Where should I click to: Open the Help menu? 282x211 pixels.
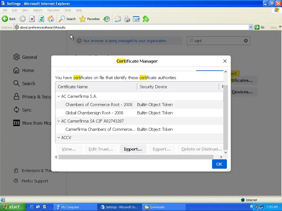(x=79, y=10)
